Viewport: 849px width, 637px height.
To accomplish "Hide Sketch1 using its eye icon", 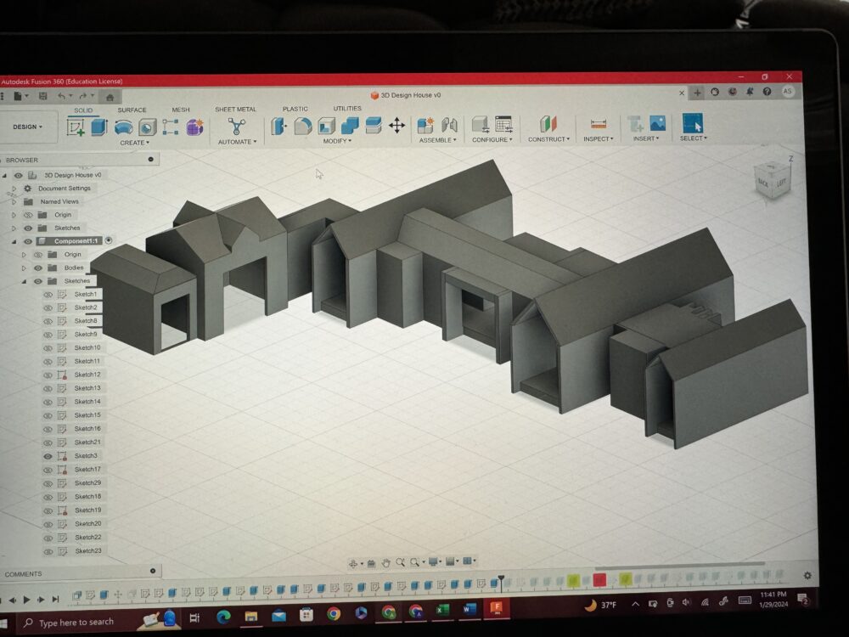I will [48, 295].
